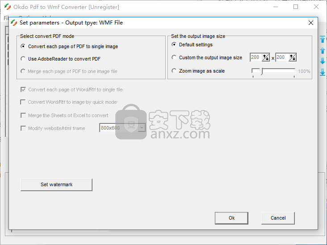This screenshot has width=327, height=245.
Task: Click move-to-top arrow icon in main window
Action: click(x=323, y=39)
